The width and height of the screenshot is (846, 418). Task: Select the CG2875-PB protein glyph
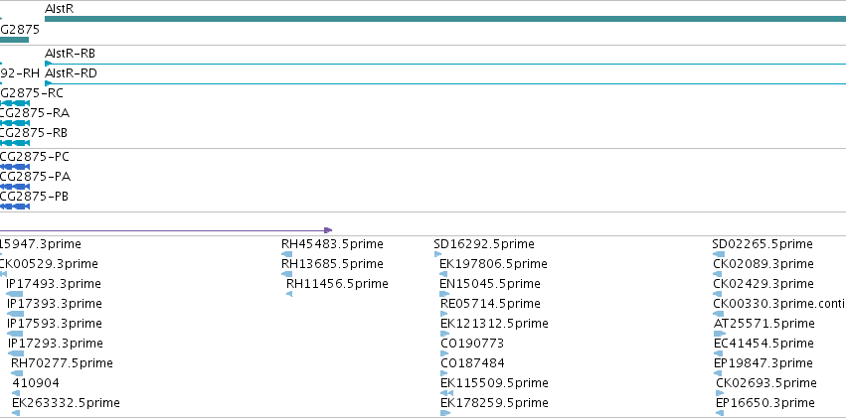(x=15, y=207)
